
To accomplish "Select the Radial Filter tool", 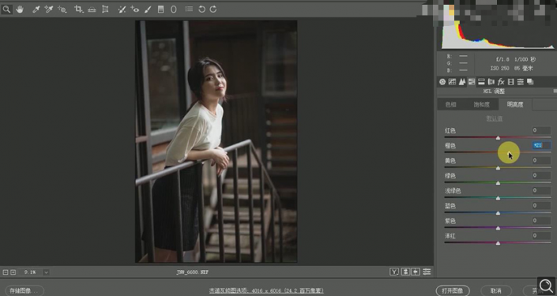I will 173,9.
